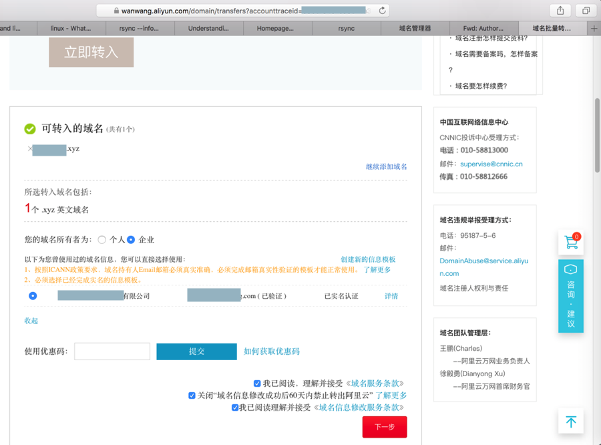This screenshot has height=445, width=601.
Task: Open the 如何获取优惠码 link
Action: 272,351
